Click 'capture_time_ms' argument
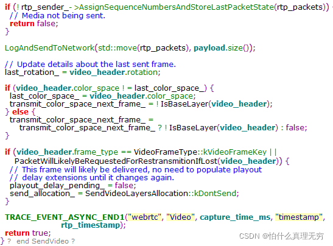Screen dimensions: 333x246 [235, 217]
